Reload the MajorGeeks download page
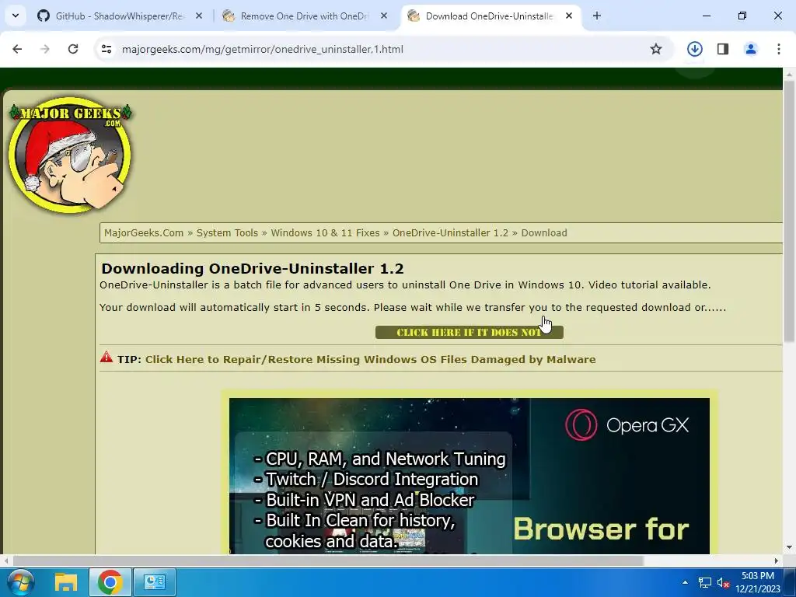796x597 pixels. pyautogui.click(x=73, y=49)
